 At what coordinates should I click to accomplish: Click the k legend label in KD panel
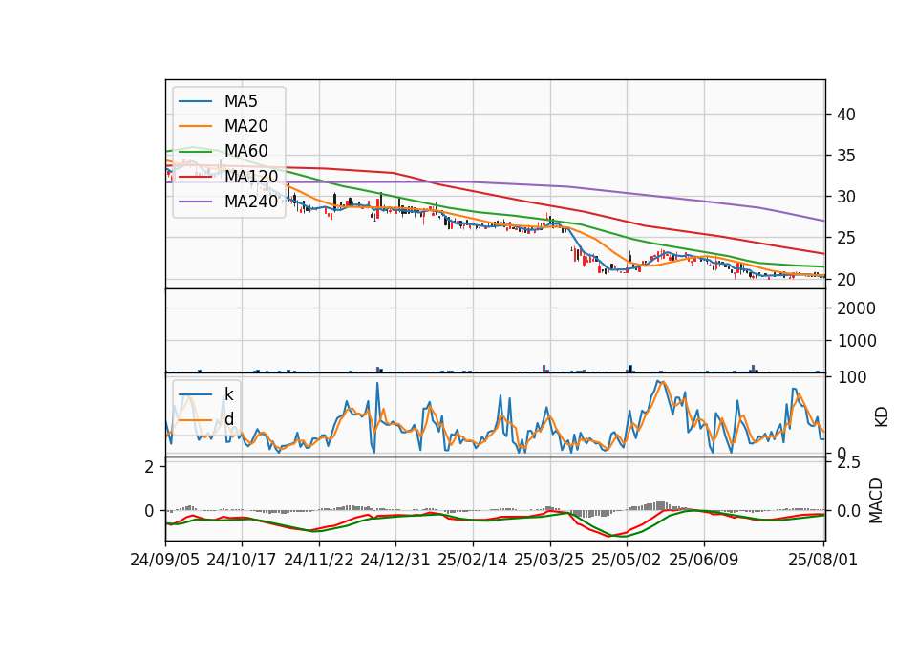tap(229, 394)
